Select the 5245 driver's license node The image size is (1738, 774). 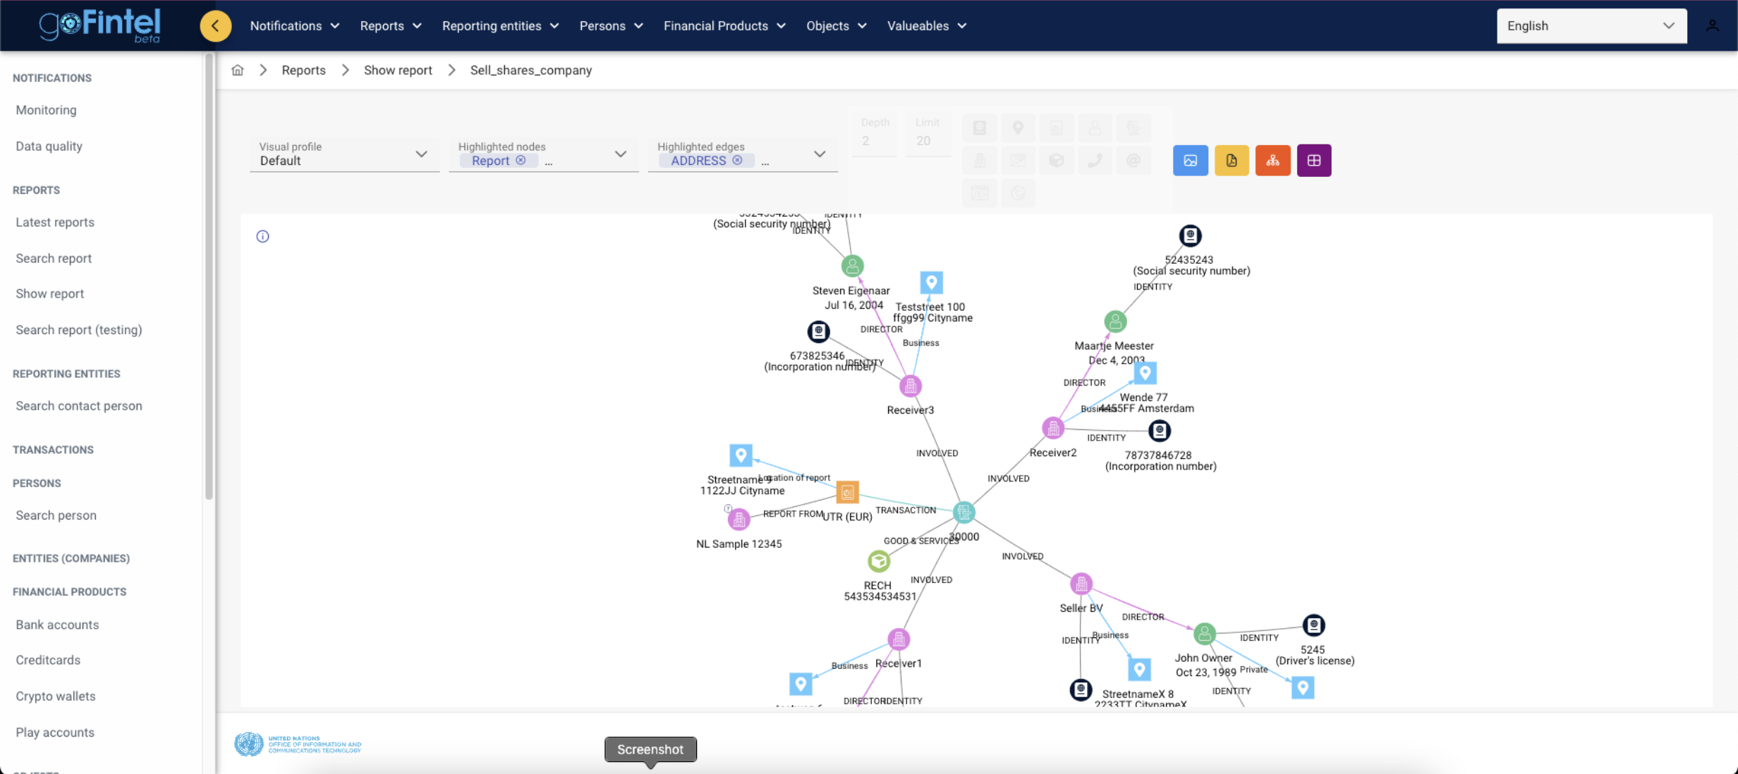[x=1313, y=625]
